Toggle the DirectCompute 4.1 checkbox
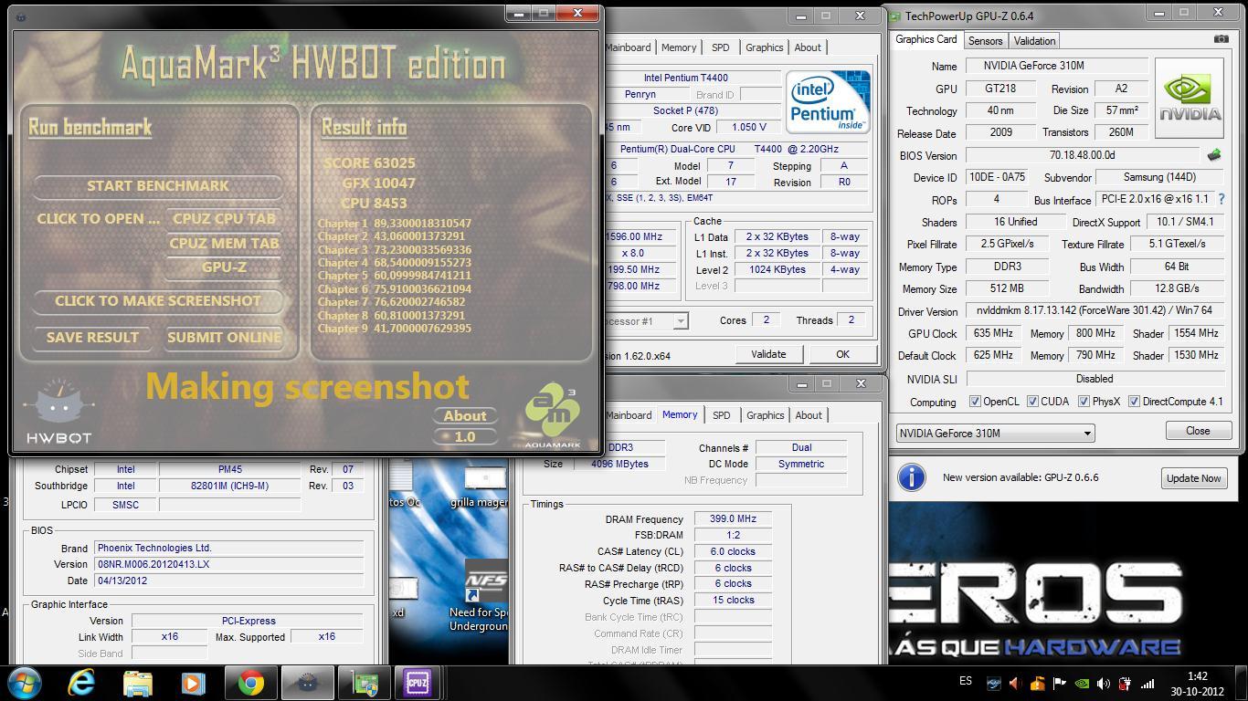The image size is (1248, 701). click(x=1134, y=402)
